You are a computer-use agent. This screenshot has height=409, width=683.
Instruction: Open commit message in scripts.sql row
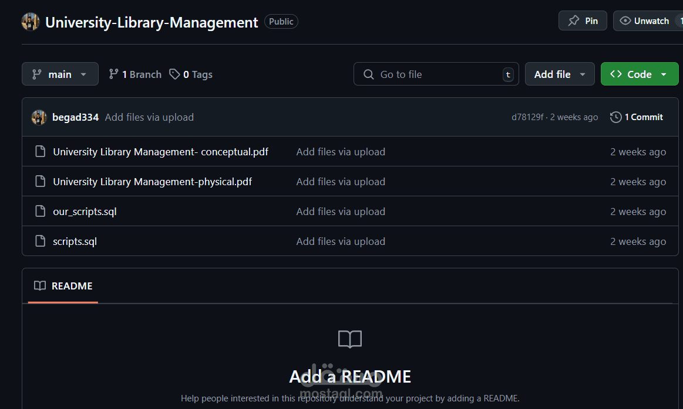(x=341, y=241)
